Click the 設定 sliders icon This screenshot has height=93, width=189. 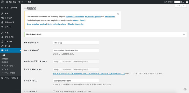[2, 50]
